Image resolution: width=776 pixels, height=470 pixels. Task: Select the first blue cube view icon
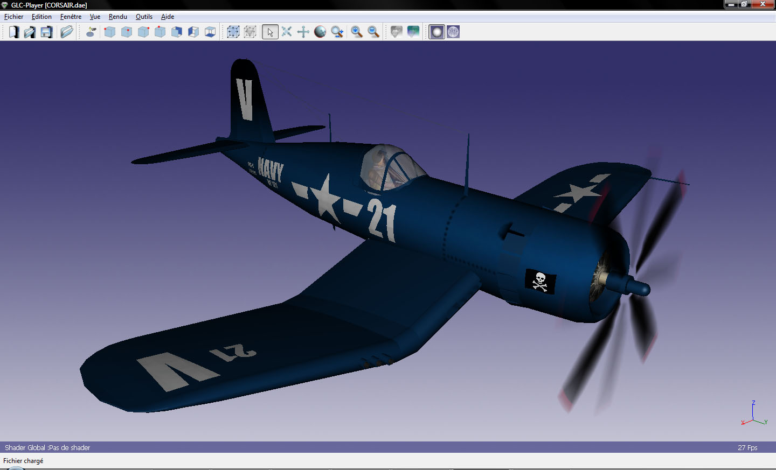110,32
